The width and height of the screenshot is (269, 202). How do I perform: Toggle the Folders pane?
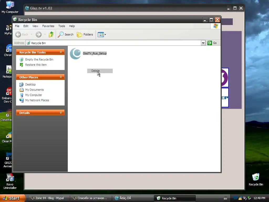85,34
